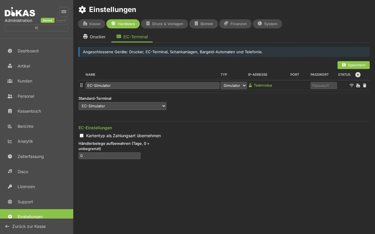This screenshot has height=234, width=375.
Task: Switch to Normal mode
Action: (x=47, y=20)
